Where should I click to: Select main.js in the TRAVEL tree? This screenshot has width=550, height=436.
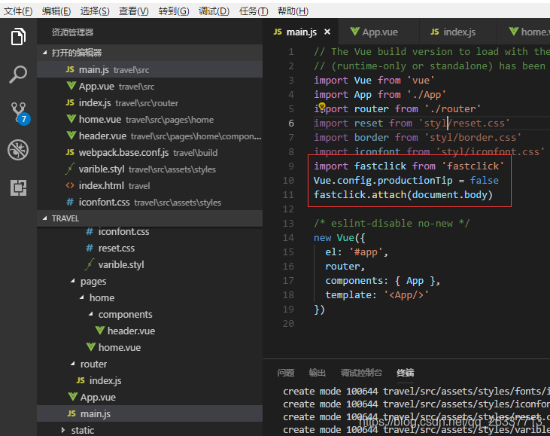(x=150, y=413)
